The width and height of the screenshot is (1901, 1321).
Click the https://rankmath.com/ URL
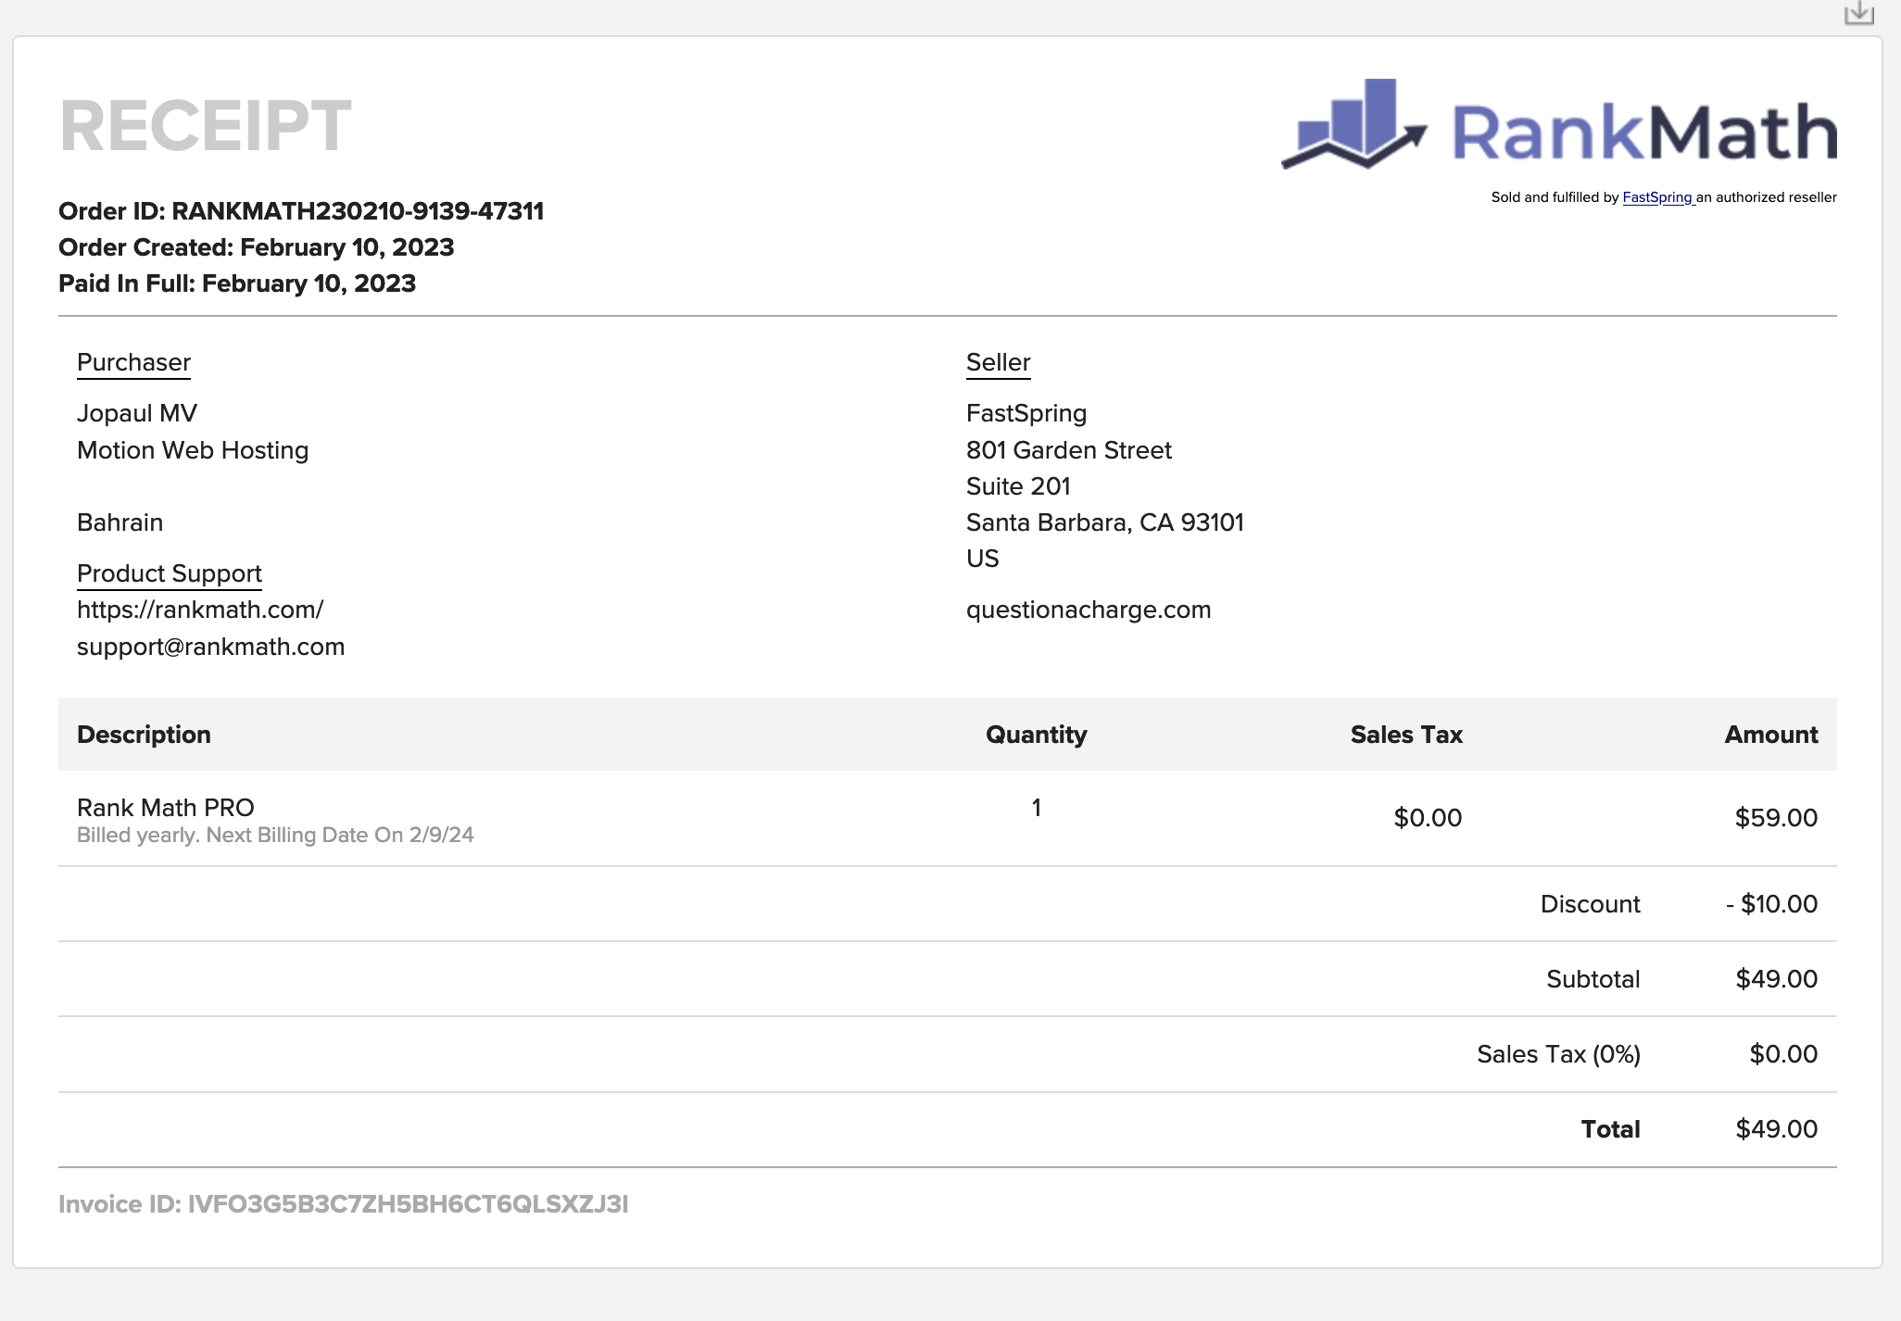200,610
